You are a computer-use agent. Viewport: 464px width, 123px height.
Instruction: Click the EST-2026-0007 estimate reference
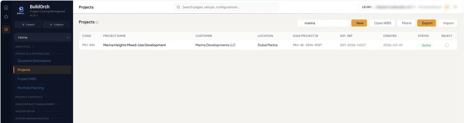pos(353,45)
